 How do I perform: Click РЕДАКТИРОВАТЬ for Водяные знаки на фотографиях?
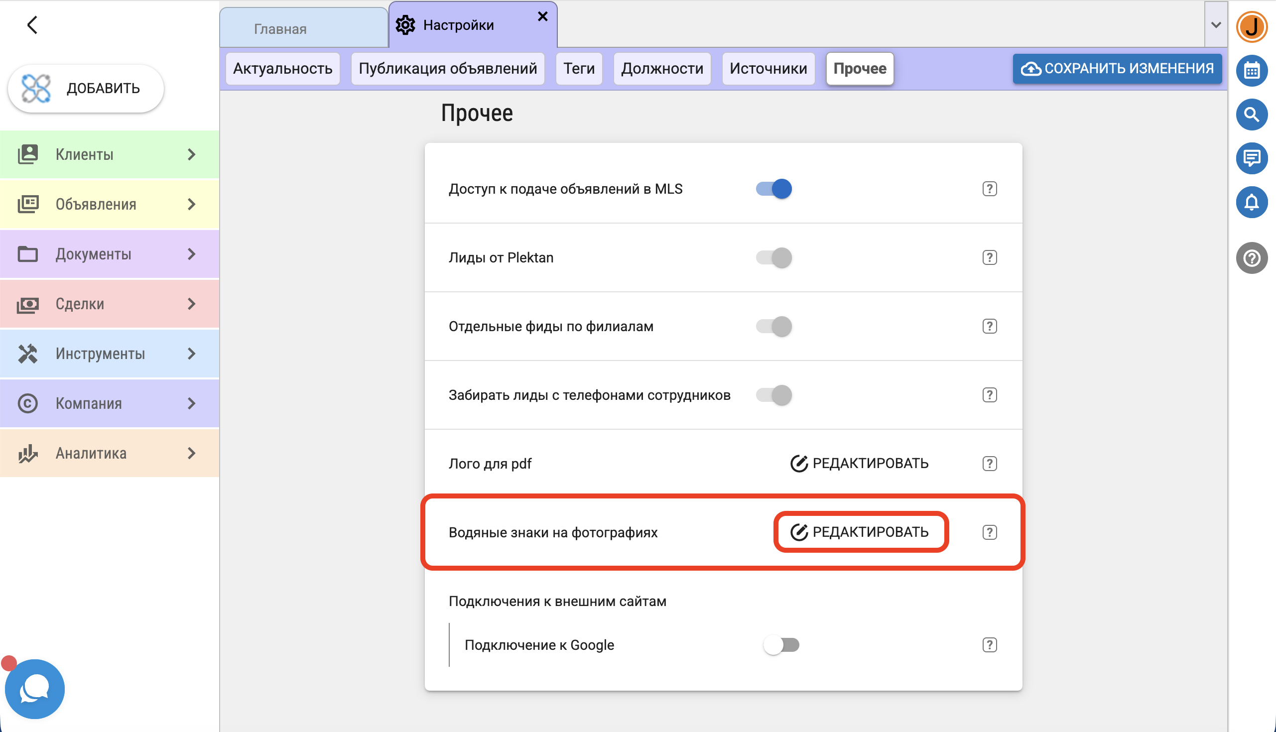click(860, 532)
